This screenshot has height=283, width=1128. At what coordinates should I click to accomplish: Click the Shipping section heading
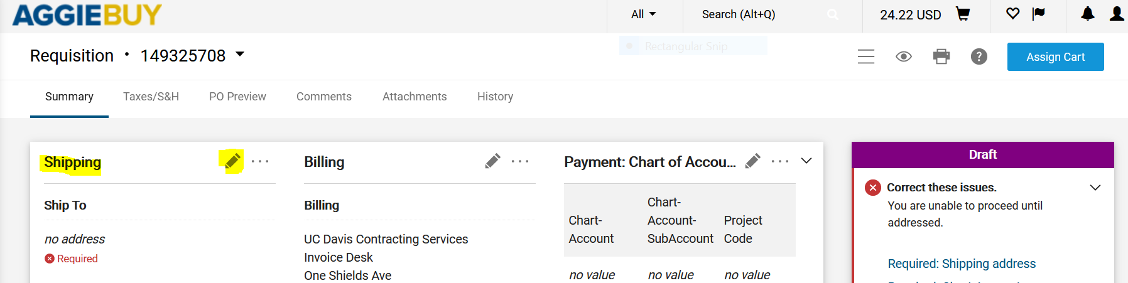[72, 162]
